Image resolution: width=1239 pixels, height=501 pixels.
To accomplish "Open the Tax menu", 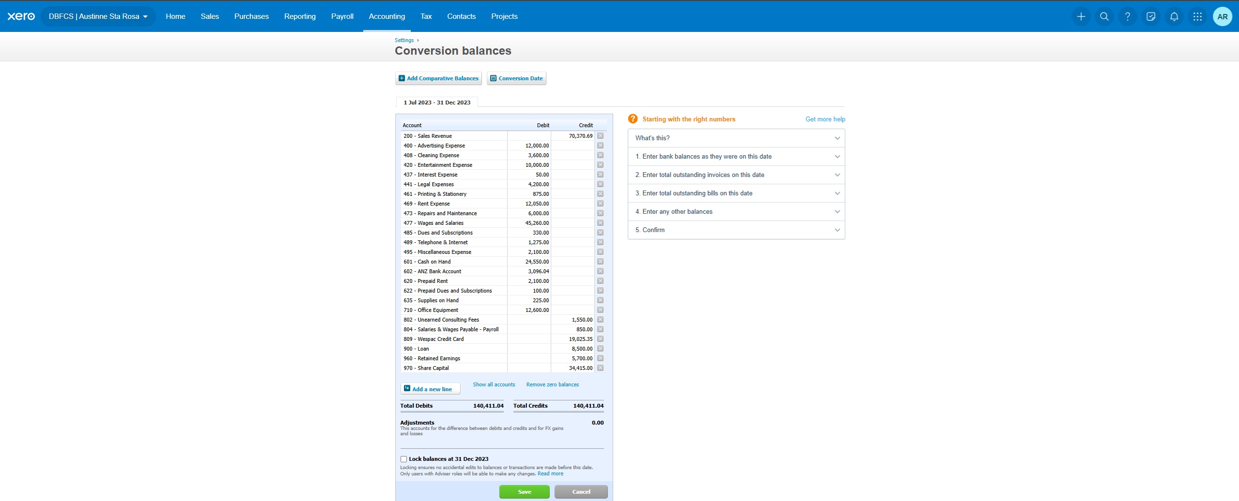I will point(426,16).
